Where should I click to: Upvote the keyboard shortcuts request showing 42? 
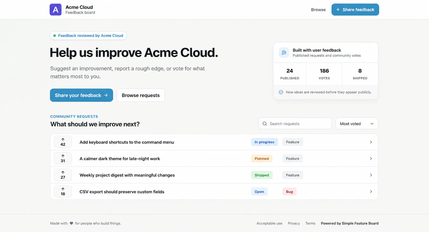click(63, 142)
